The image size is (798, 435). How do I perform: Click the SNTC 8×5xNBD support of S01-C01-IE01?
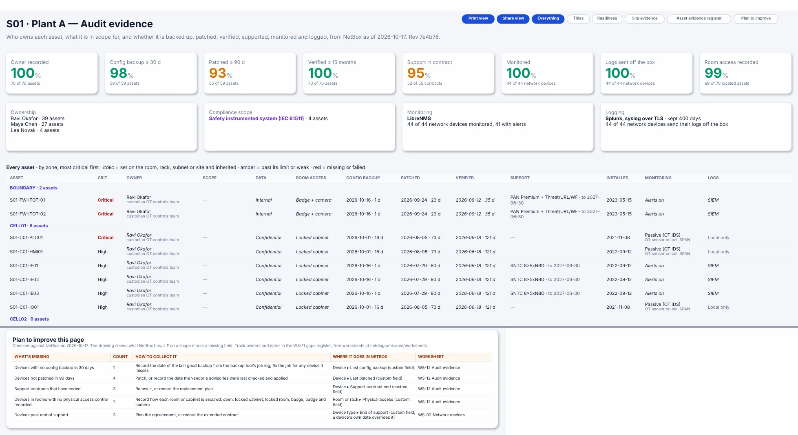545,266
